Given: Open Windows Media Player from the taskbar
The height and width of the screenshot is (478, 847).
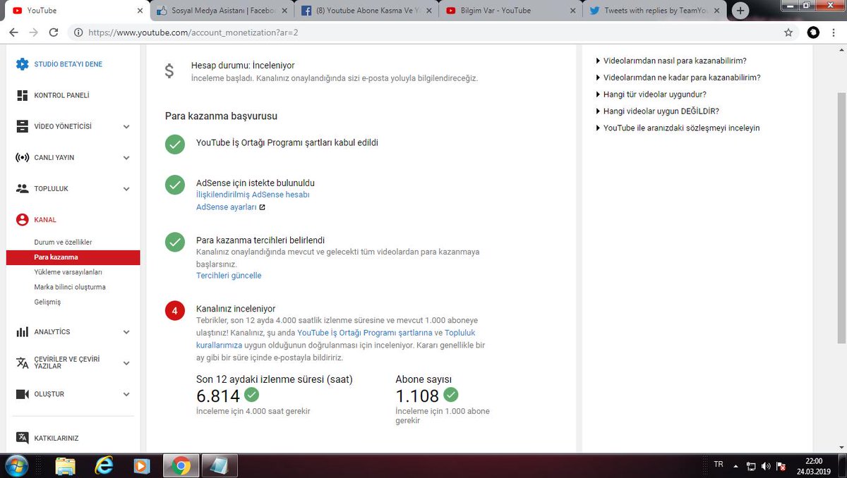Looking at the screenshot, I should click(142, 465).
